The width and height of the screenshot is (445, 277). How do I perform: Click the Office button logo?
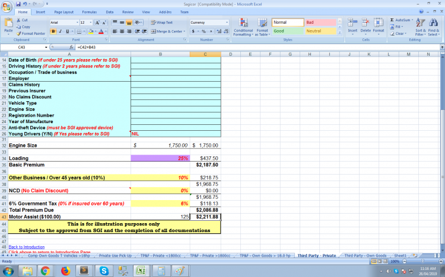(x=7, y=7)
